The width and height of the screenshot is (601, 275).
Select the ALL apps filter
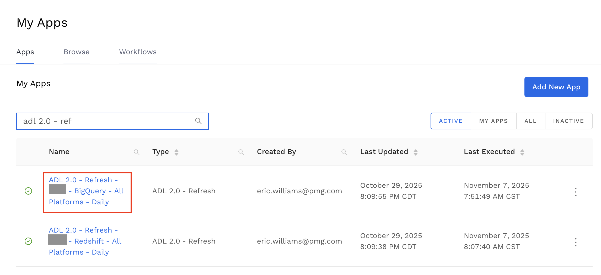click(530, 121)
